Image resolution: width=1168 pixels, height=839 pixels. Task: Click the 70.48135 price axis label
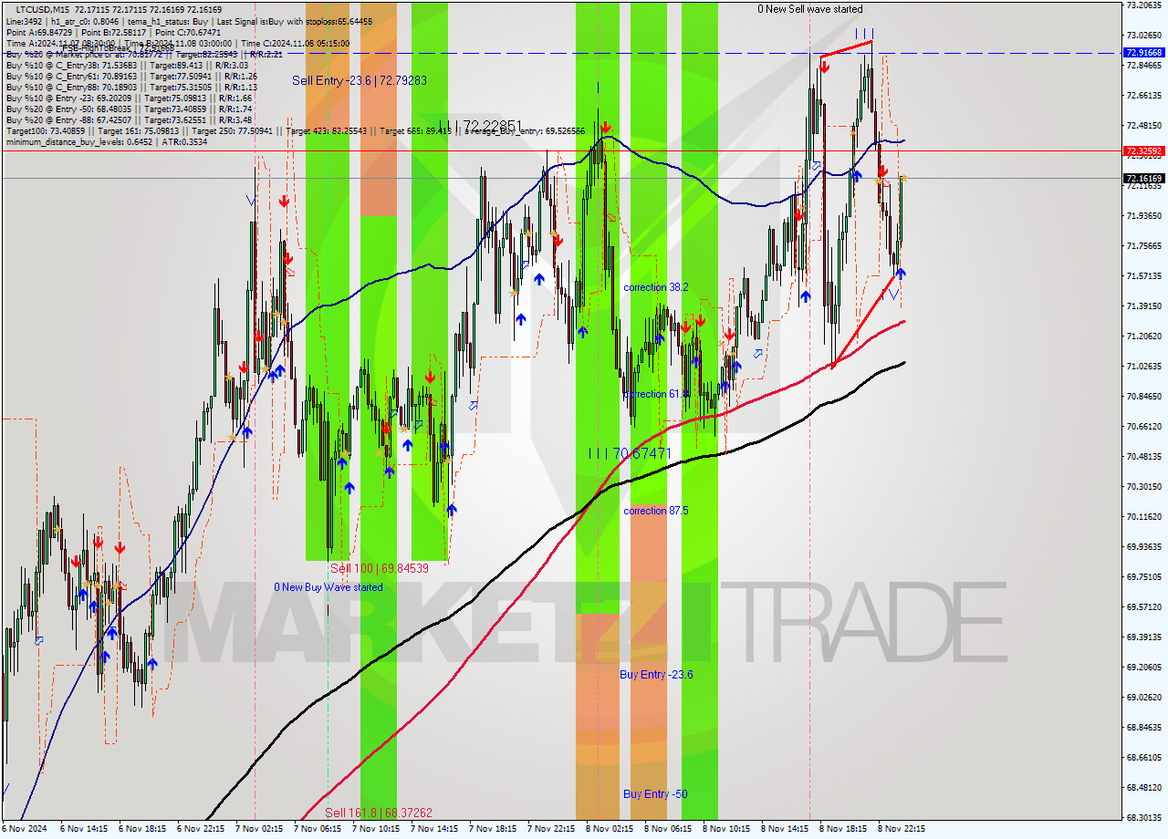tap(1143, 456)
